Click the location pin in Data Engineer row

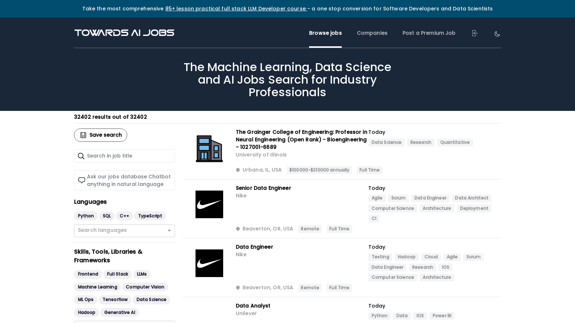238,288
